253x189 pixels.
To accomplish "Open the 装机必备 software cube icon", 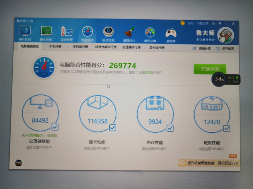I will (150, 33).
